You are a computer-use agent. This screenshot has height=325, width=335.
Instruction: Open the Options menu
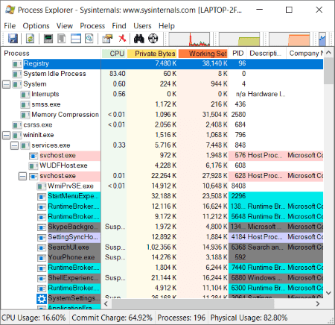click(x=36, y=26)
